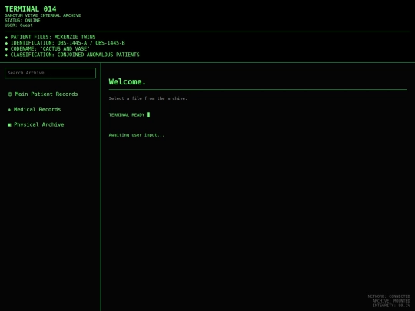The image size is (415, 311).
Task: Open Main Patient Records
Action: (x=43, y=94)
